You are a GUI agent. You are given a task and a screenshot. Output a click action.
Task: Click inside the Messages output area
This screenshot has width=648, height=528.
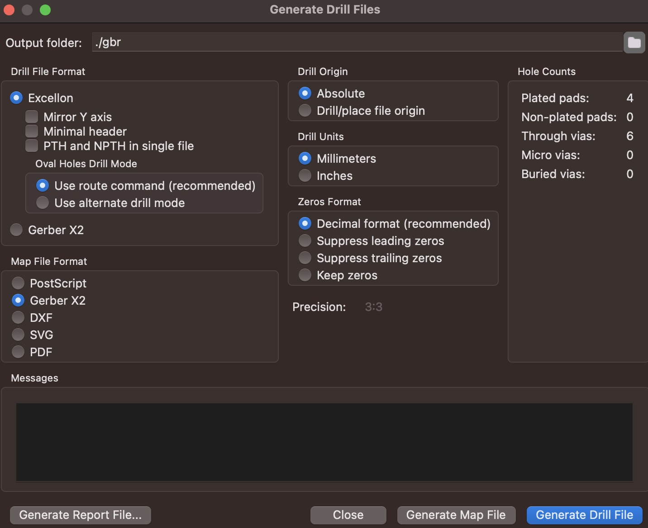click(x=324, y=442)
